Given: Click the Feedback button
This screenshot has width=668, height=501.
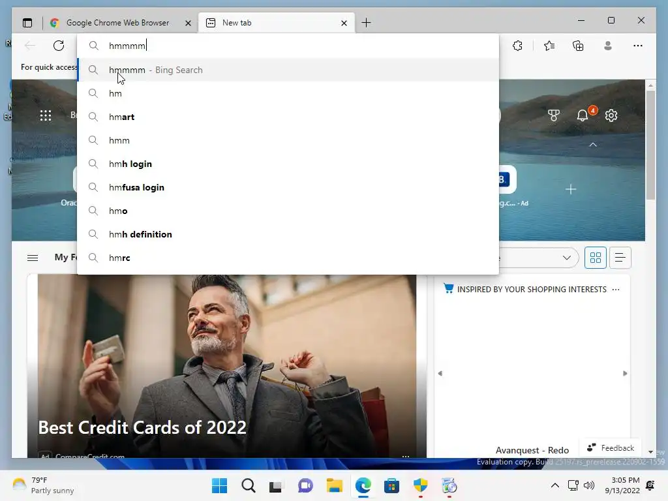Looking at the screenshot, I should pos(611,448).
